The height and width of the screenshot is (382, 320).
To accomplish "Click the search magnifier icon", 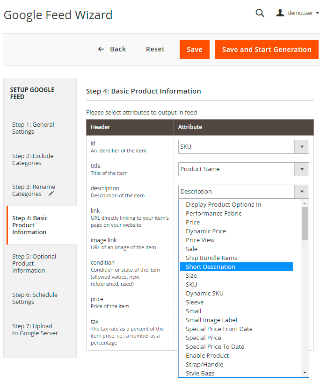I will (260, 13).
